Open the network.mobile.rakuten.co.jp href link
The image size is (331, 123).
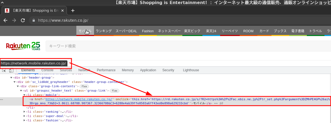[79, 99]
